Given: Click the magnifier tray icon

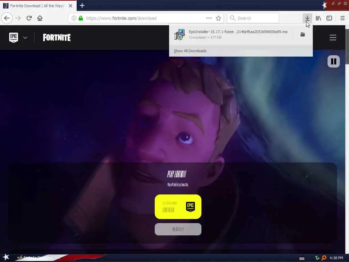Looking at the screenshot, I should (324, 258).
